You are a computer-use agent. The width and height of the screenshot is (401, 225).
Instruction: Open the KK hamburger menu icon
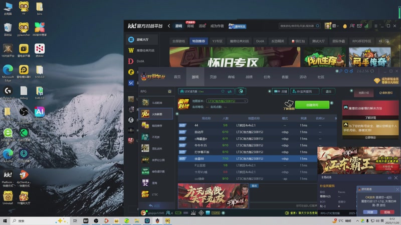(375, 26)
